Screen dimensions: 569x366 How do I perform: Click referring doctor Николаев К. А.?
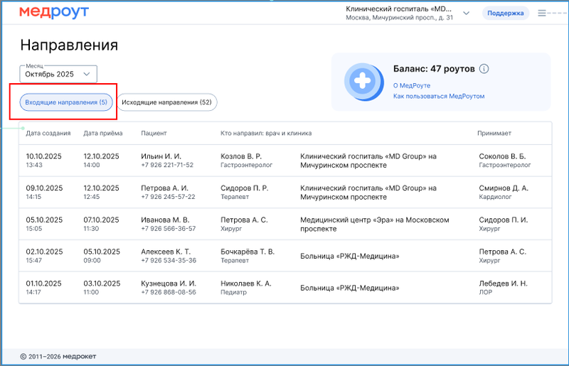pos(245,284)
